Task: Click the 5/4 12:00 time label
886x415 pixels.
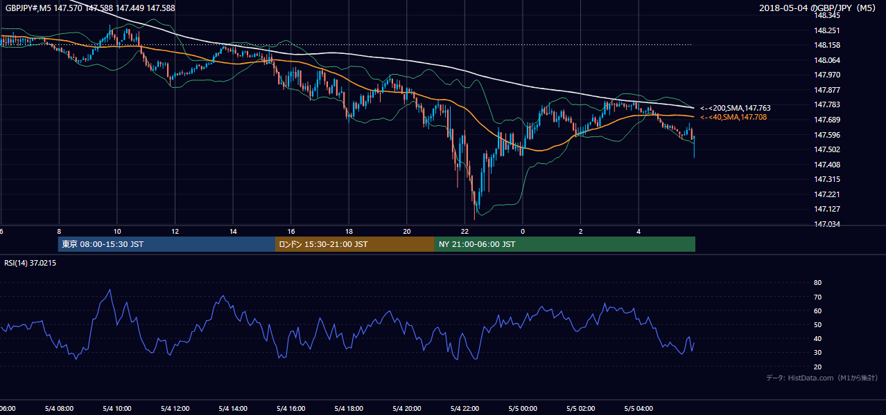Action: click(175, 409)
